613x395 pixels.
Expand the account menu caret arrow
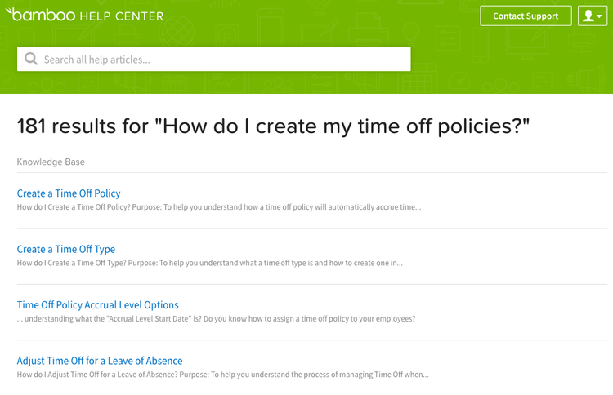599,16
